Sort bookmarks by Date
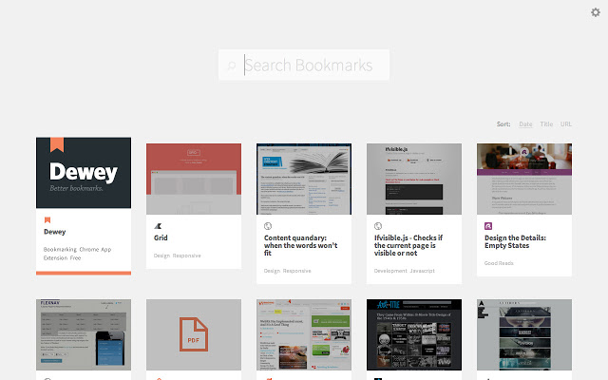Screen dimensions: 608x380 pyautogui.click(x=525, y=123)
